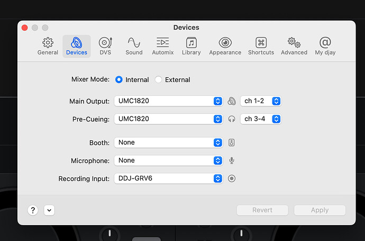Select the Devices tab
This screenshot has width=365, height=241.
pyautogui.click(x=77, y=46)
